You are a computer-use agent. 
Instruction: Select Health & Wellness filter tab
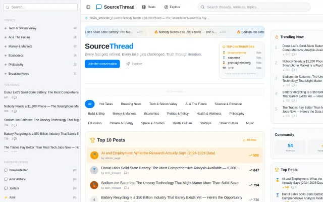coord(209,113)
